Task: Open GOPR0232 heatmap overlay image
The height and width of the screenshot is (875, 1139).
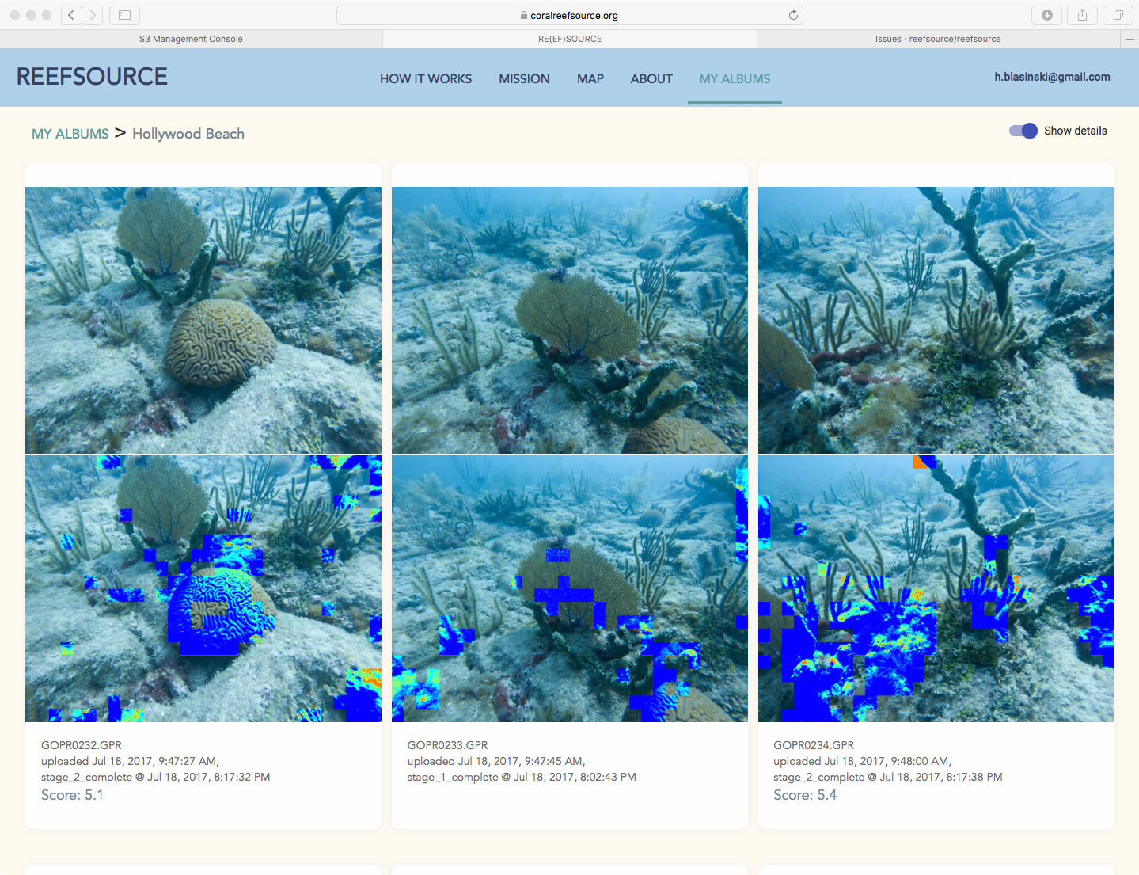Action: pos(203,588)
